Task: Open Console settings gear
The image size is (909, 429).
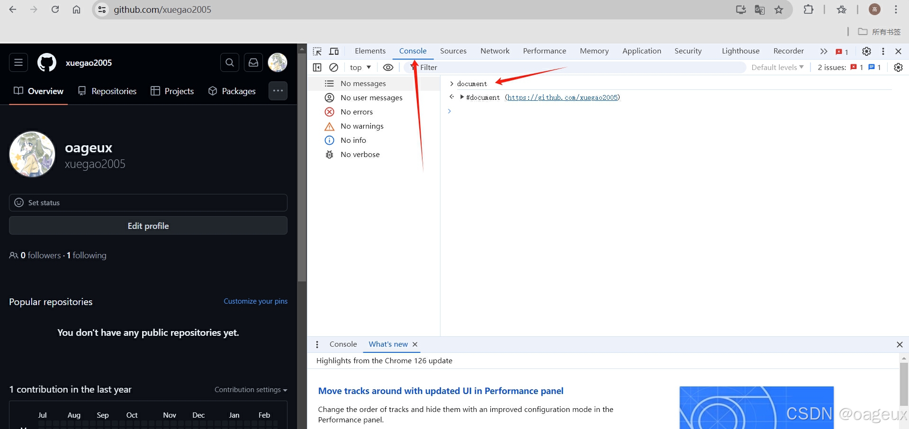Action: pyautogui.click(x=898, y=67)
